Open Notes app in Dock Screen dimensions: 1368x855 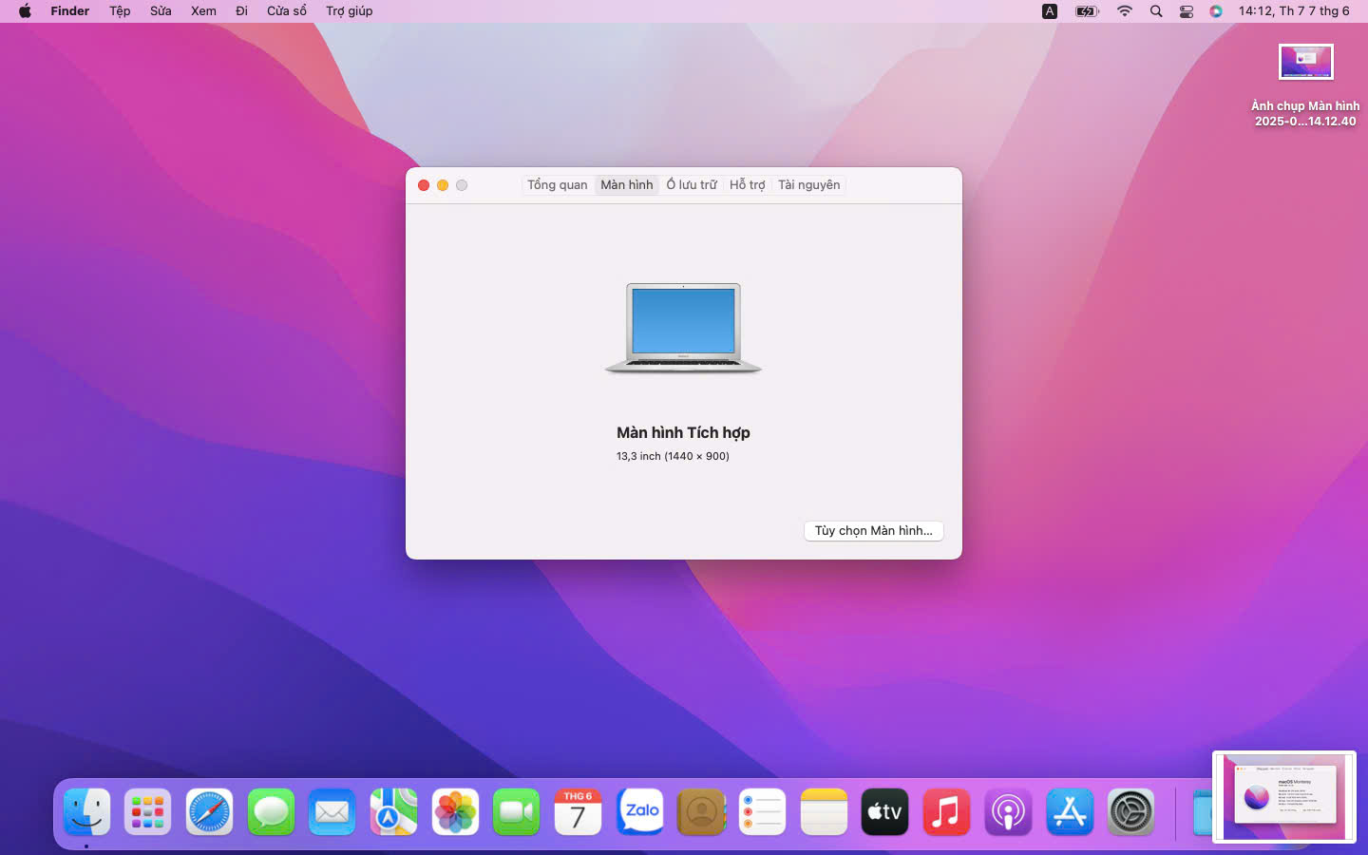(824, 812)
